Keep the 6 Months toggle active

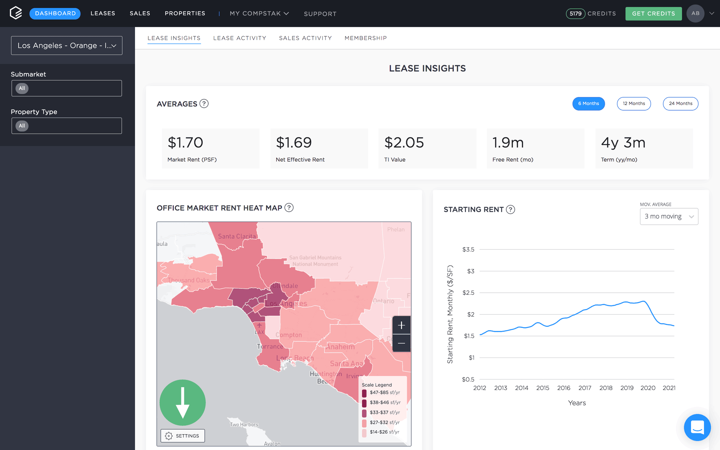click(x=588, y=104)
